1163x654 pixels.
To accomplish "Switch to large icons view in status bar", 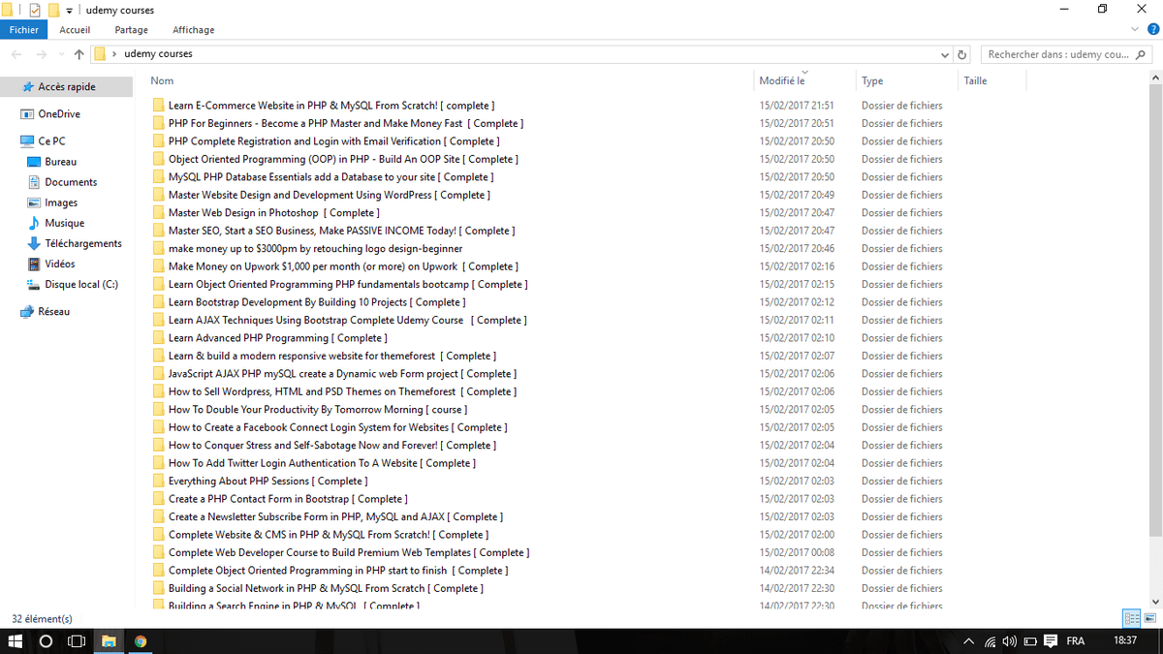I will click(x=1150, y=618).
